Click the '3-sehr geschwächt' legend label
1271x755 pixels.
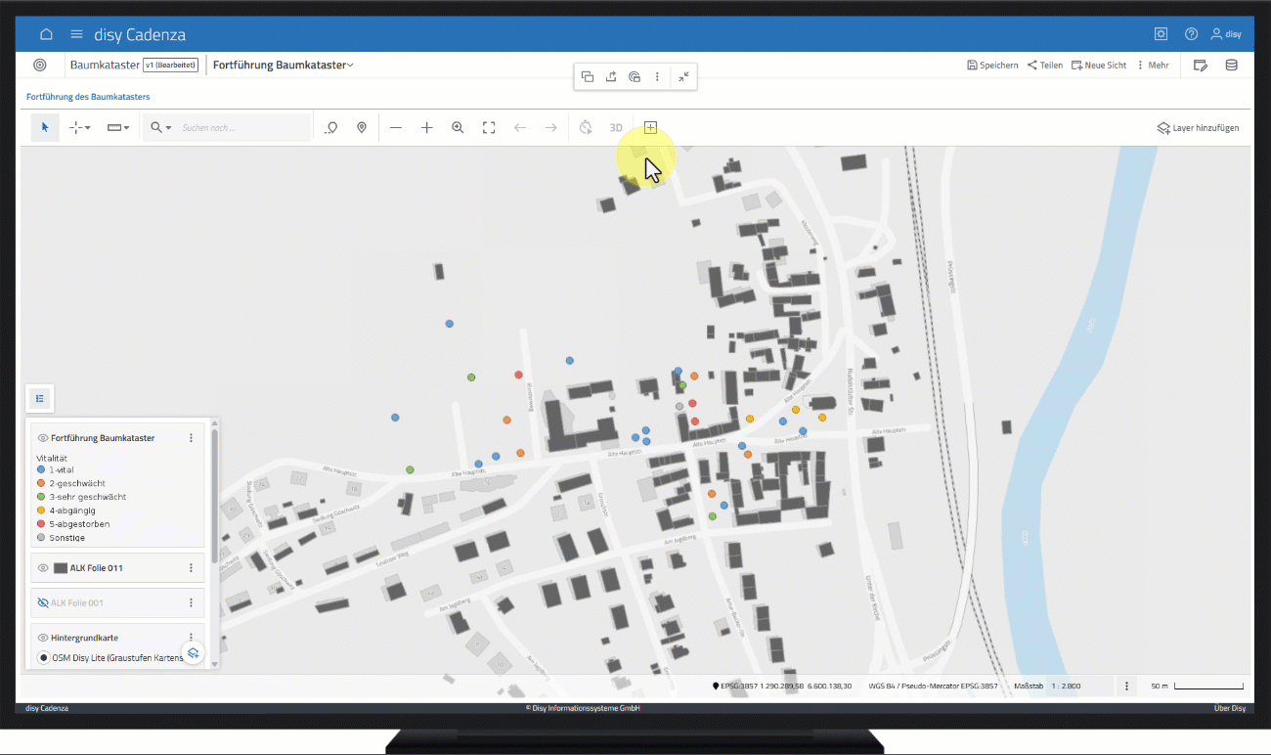click(88, 497)
